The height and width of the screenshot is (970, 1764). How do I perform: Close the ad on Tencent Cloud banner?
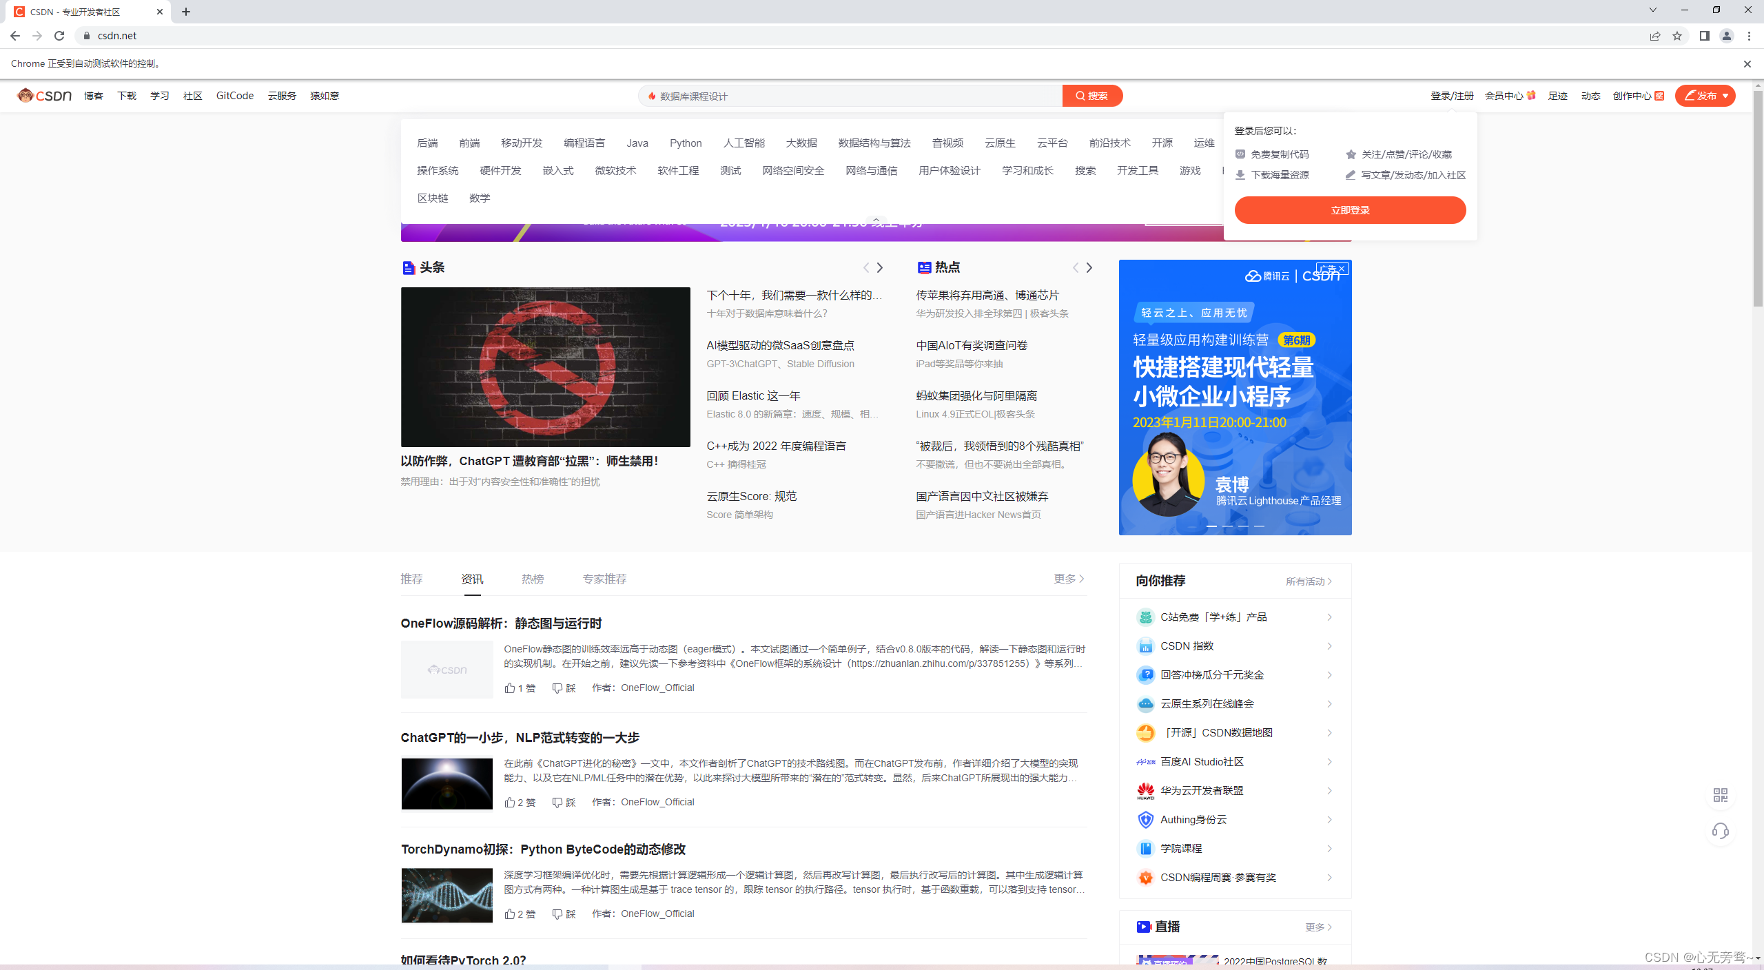tap(1342, 269)
